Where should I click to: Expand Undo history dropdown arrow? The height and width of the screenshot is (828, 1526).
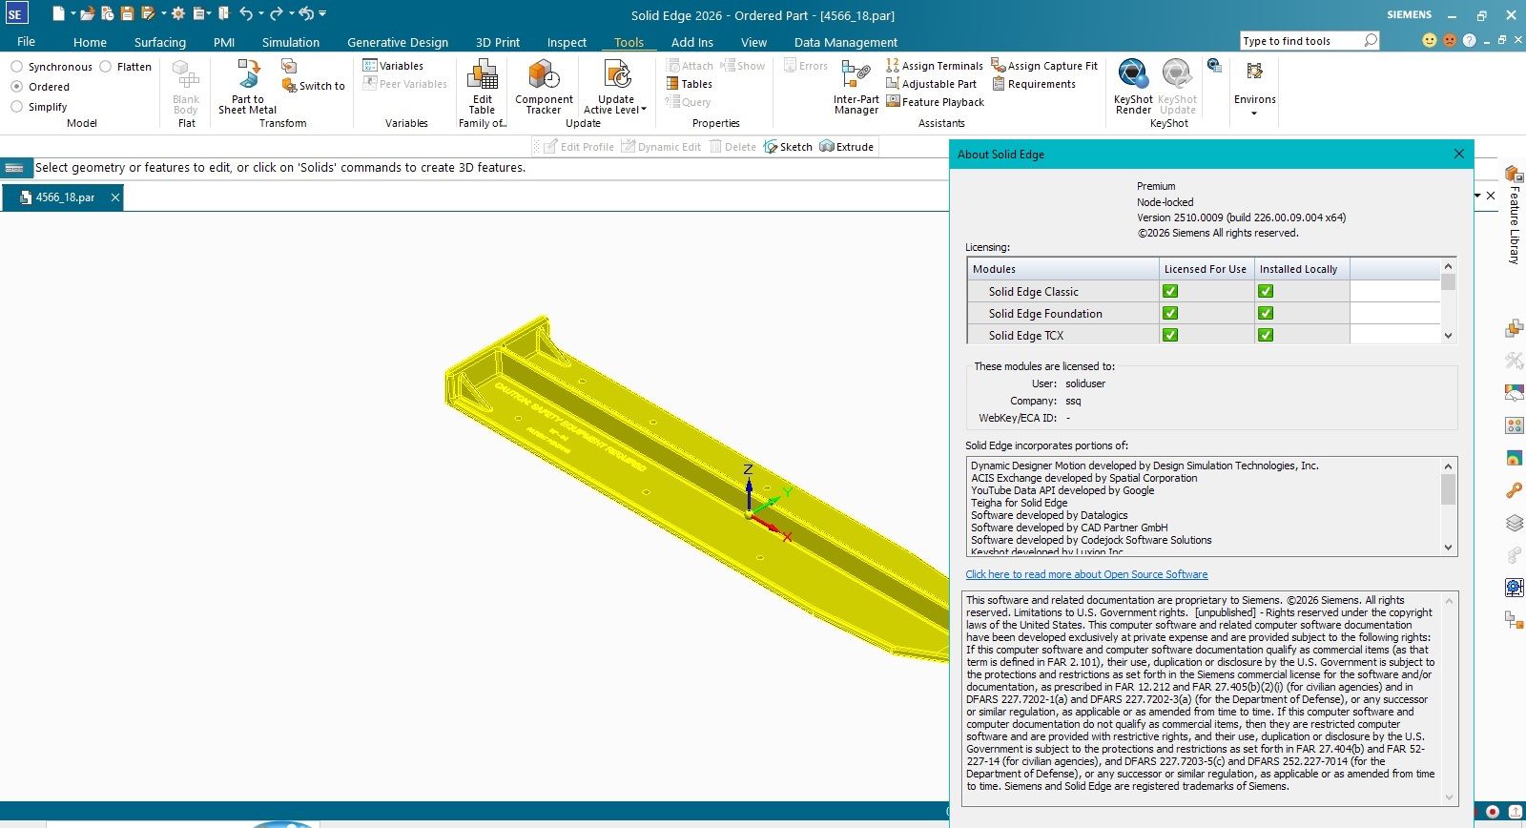pyautogui.click(x=260, y=13)
